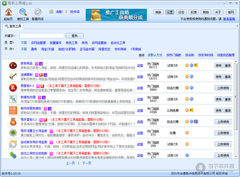
Task: Open the 设置 button
Action: [x=170, y=12]
